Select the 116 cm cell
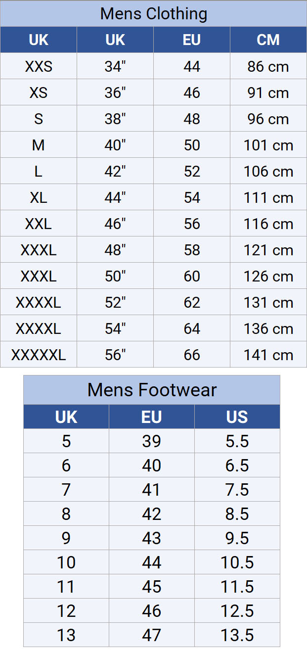 pos(268,224)
